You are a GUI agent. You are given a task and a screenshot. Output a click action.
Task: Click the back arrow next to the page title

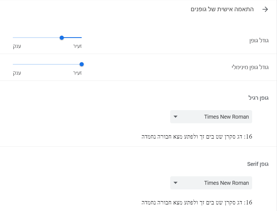click(265, 9)
